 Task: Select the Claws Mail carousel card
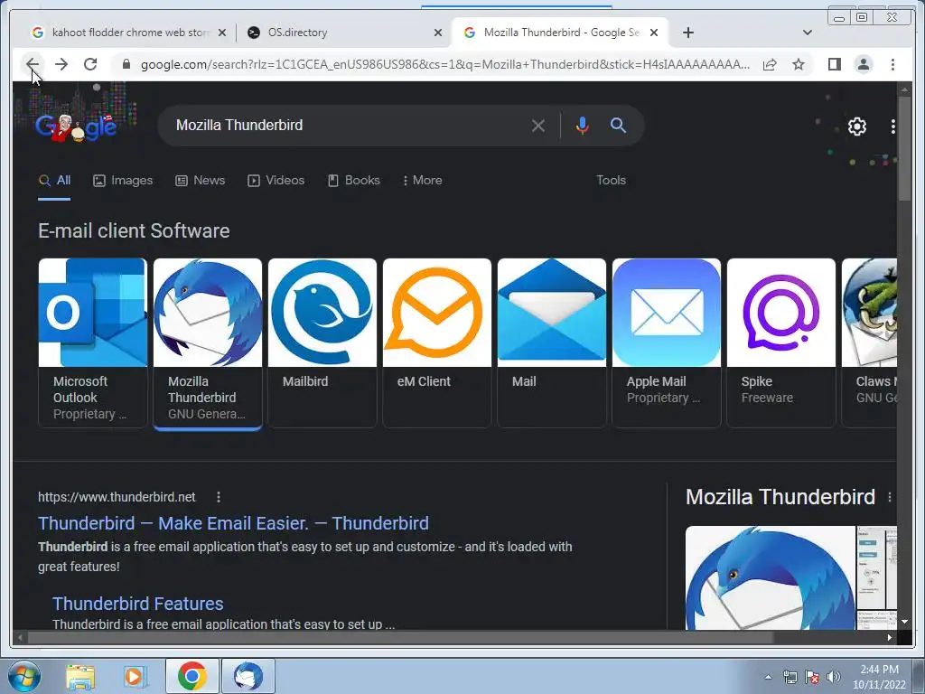(870, 342)
